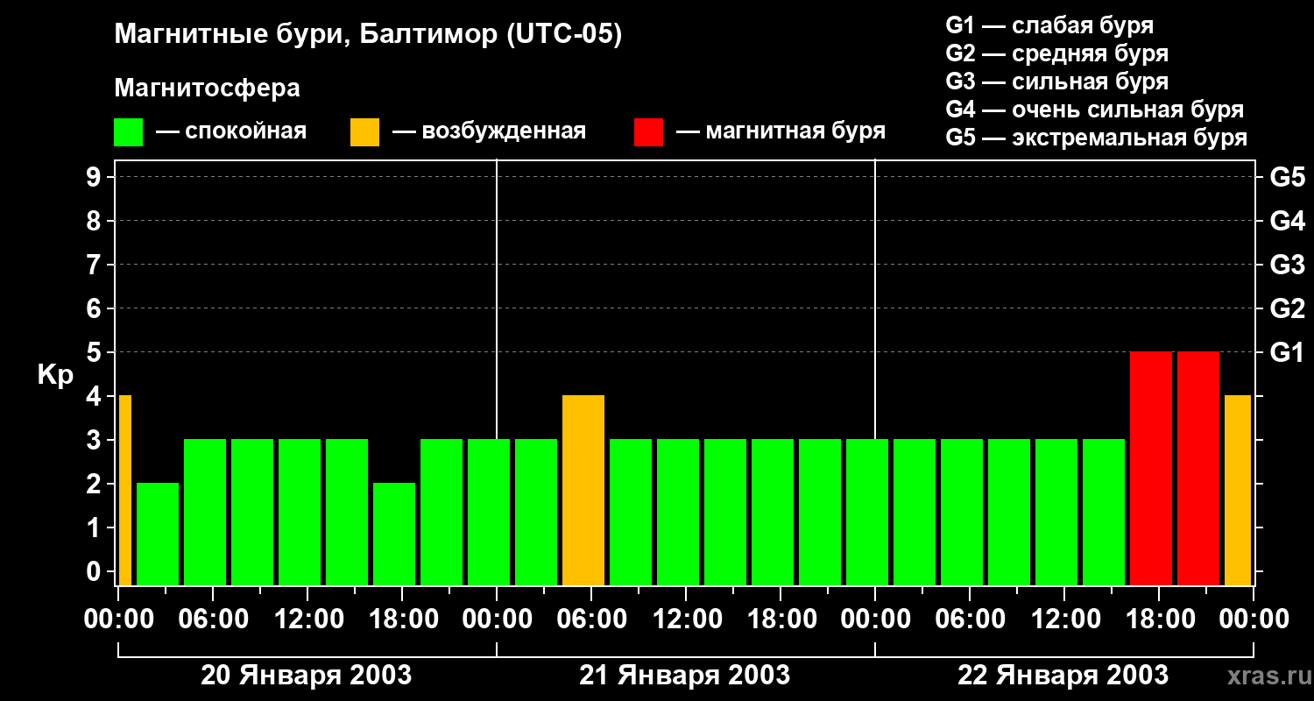Click the orange 'возбужденная' legend swatch
This screenshot has width=1314, height=701.
point(364,132)
